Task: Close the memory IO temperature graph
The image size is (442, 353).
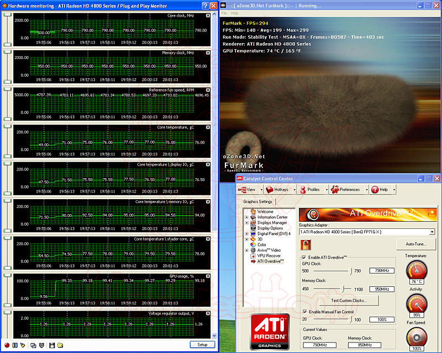Action: click(208, 202)
